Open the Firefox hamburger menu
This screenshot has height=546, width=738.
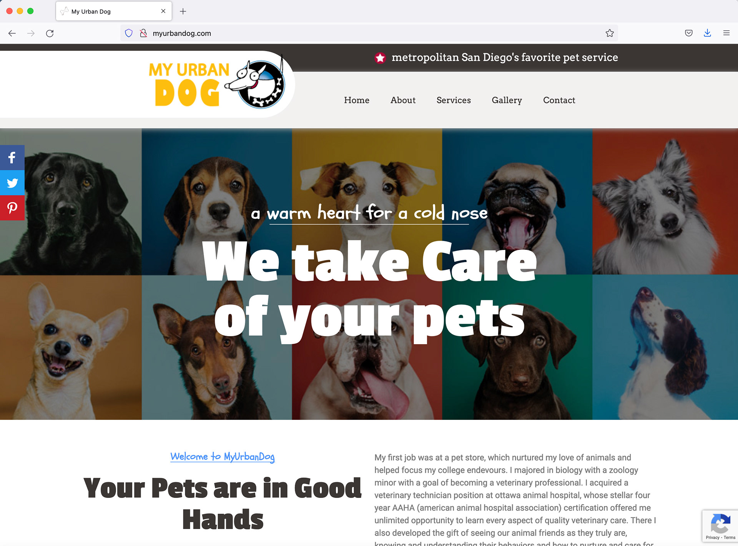click(726, 33)
